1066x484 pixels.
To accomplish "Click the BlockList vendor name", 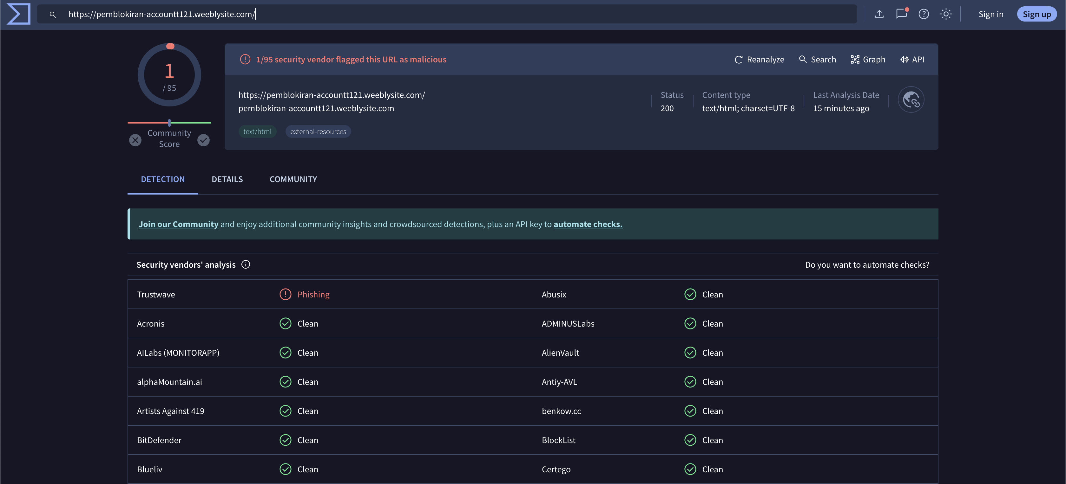I will 559,440.
